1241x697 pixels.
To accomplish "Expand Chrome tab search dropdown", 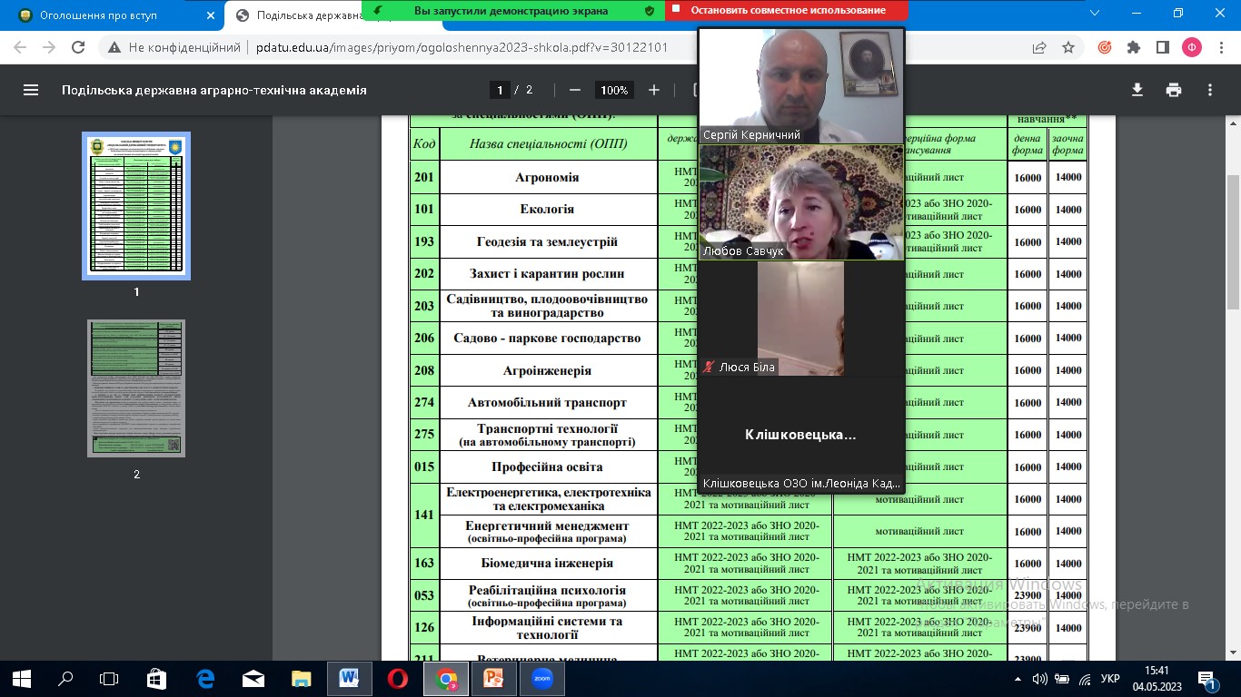I will pos(1094,13).
